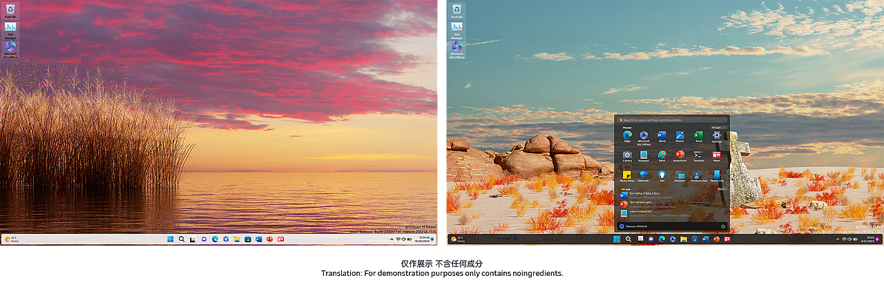Open Word on the light taskbar
The height and width of the screenshot is (289, 884).
pos(259,239)
